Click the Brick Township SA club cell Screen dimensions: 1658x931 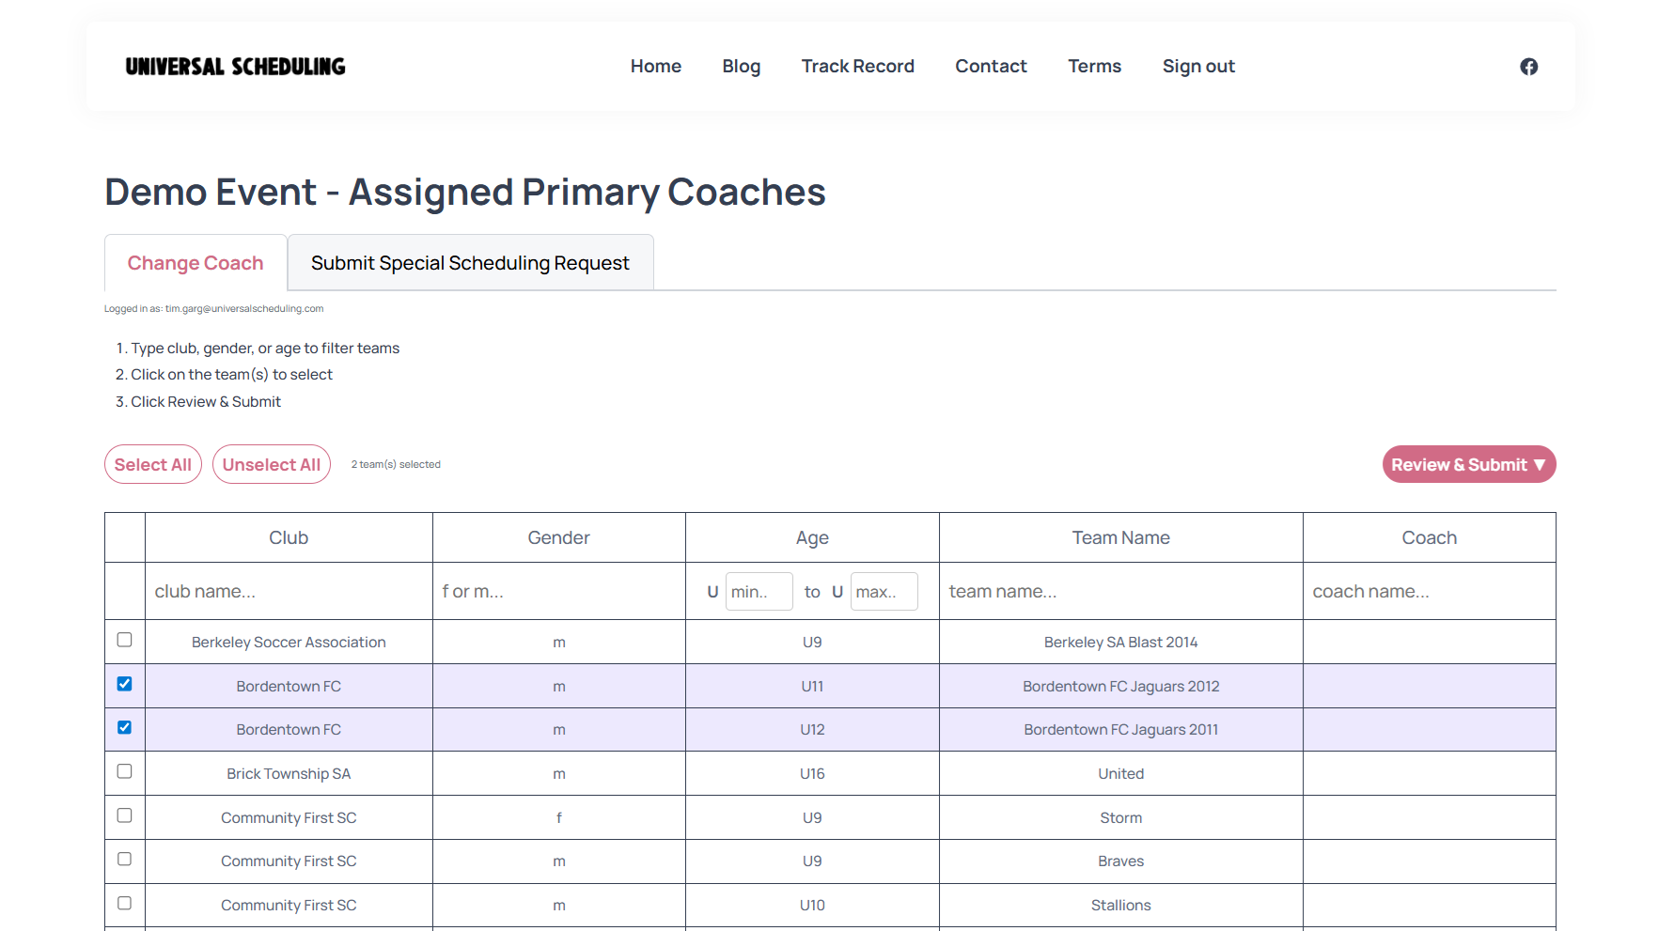coord(289,773)
